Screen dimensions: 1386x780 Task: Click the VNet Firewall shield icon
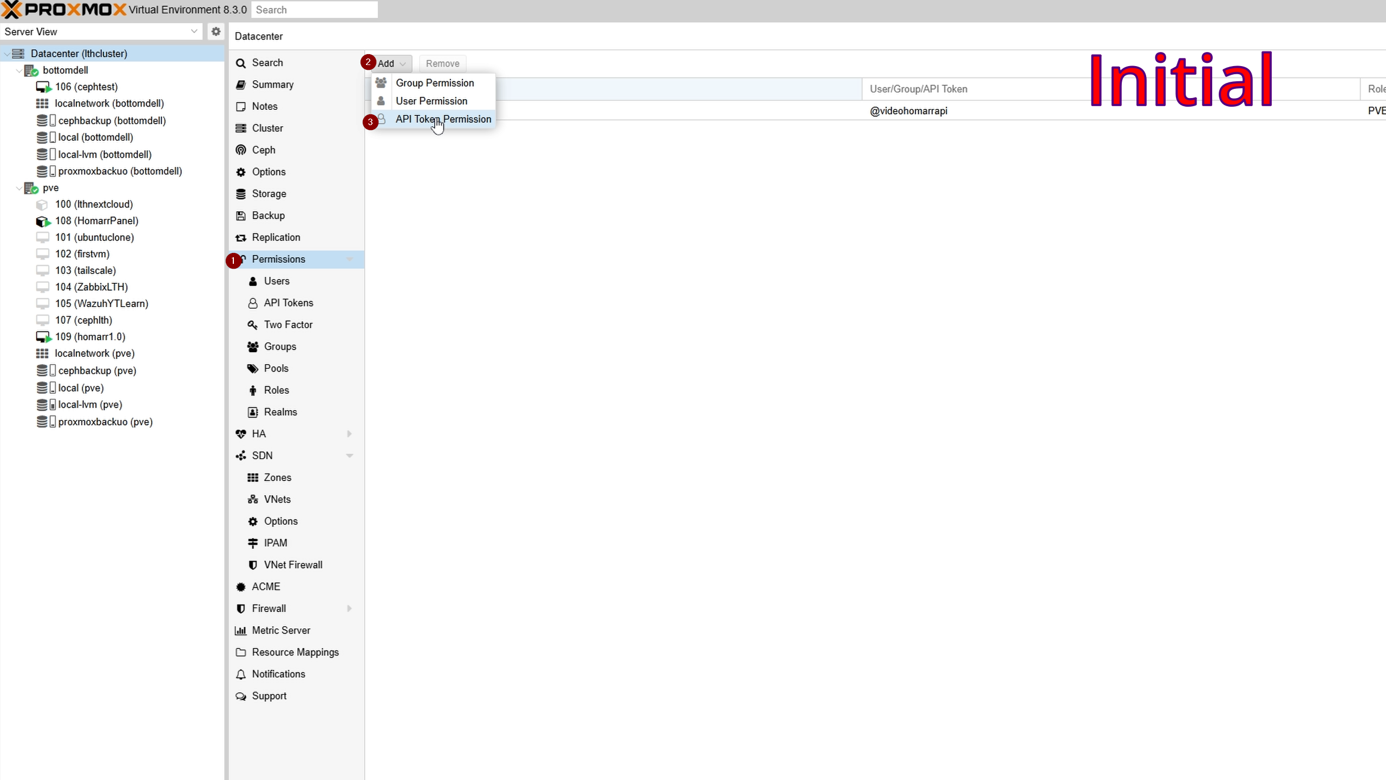pos(253,565)
